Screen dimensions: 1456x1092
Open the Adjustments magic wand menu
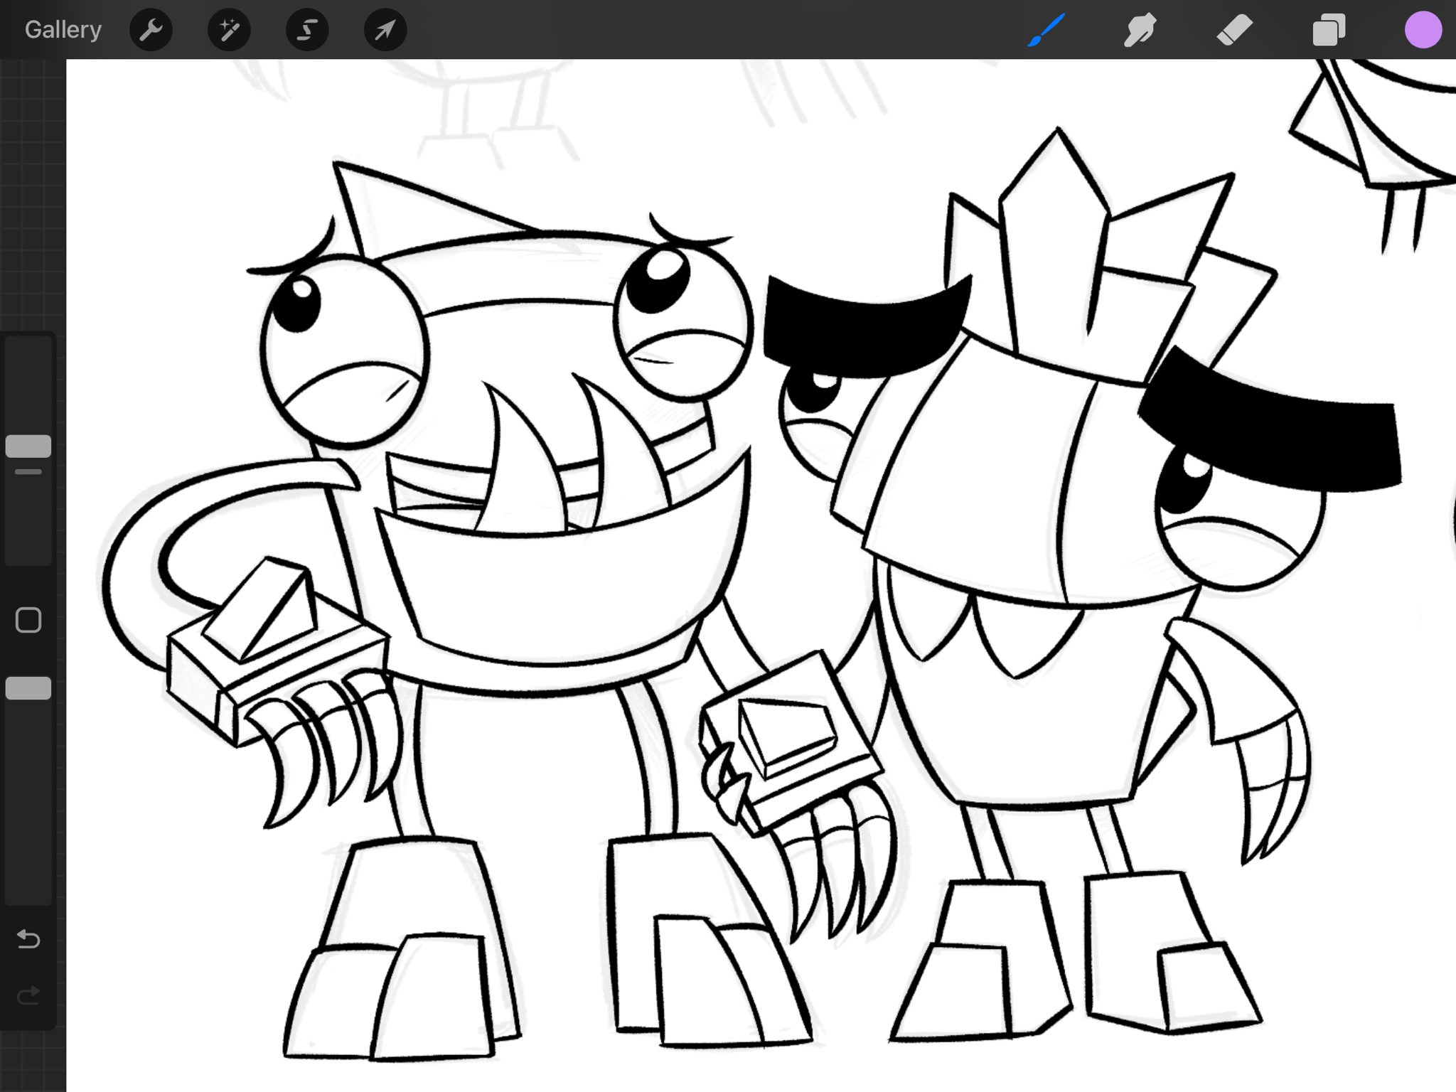229,30
